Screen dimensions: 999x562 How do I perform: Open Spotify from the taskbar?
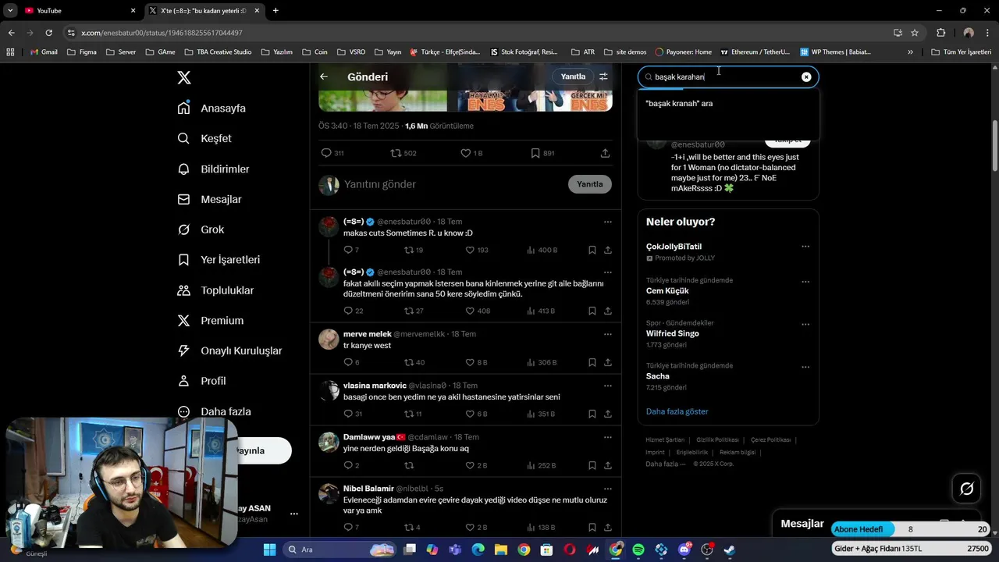[x=638, y=550]
